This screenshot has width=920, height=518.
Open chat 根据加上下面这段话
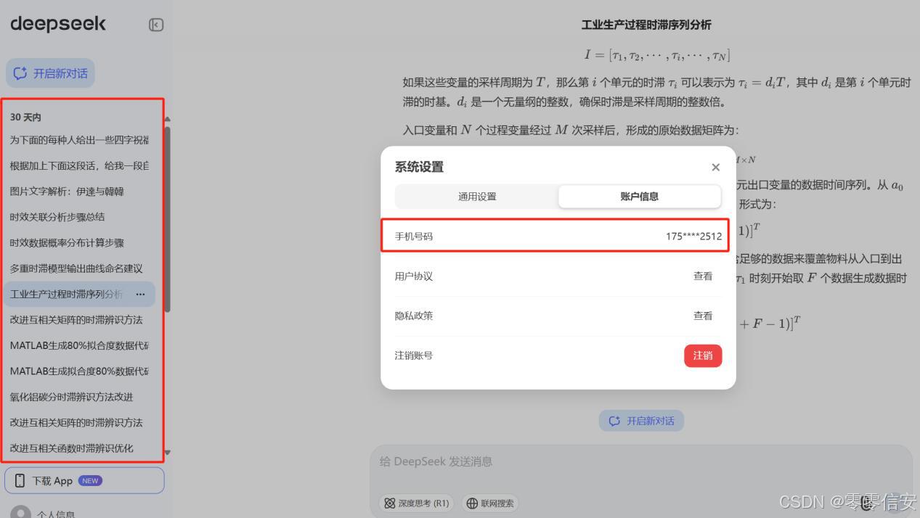point(79,165)
